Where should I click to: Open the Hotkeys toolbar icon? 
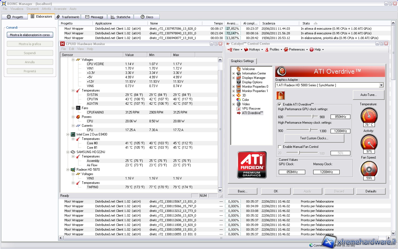click(x=246, y=50)
